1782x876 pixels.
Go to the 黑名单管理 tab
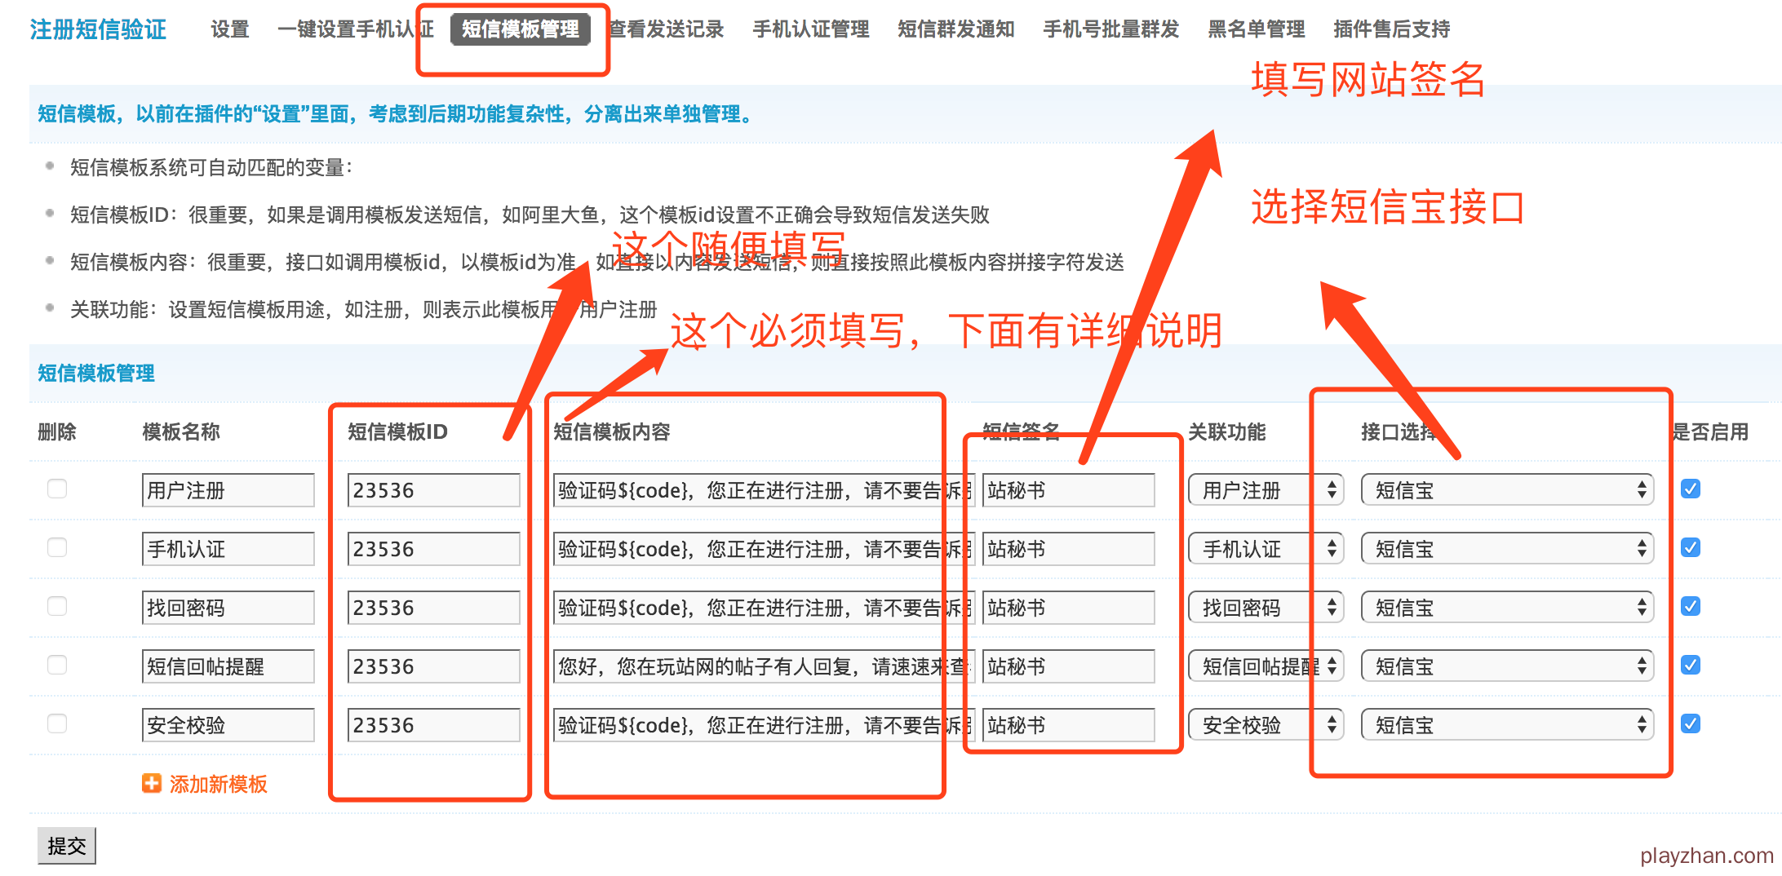pyautogui.click(x=1256, y=29)
